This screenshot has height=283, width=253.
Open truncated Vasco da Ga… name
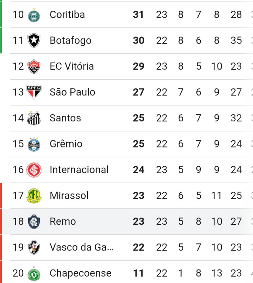tap(81, 247)
